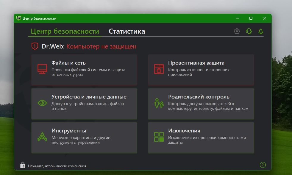Click the red shield warning icon
Viewport: 292px width, 175px height.
pyautogui.click(x=35, y=46)
